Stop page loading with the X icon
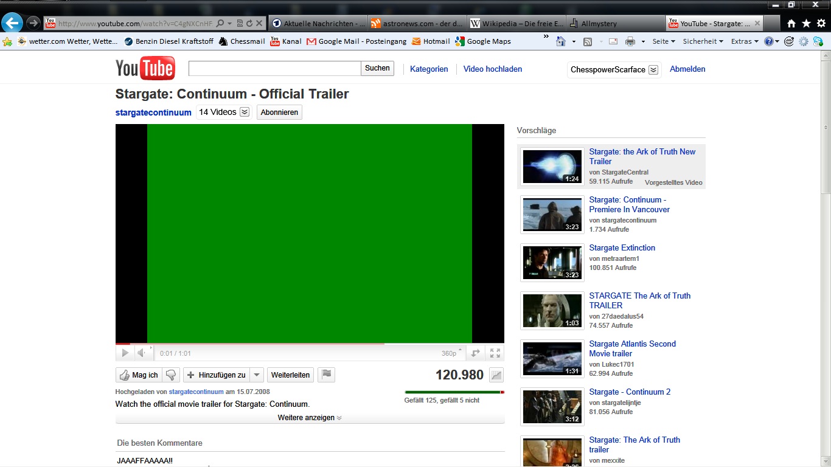The height and width of the screenshot is (467, 831). 259,24
